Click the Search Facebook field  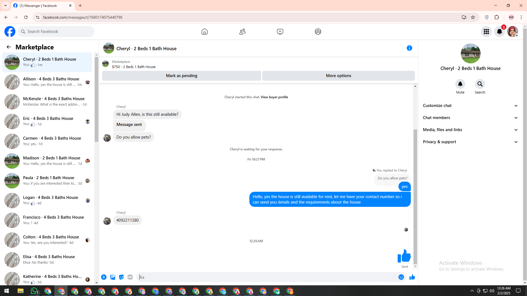click(56, 32)
